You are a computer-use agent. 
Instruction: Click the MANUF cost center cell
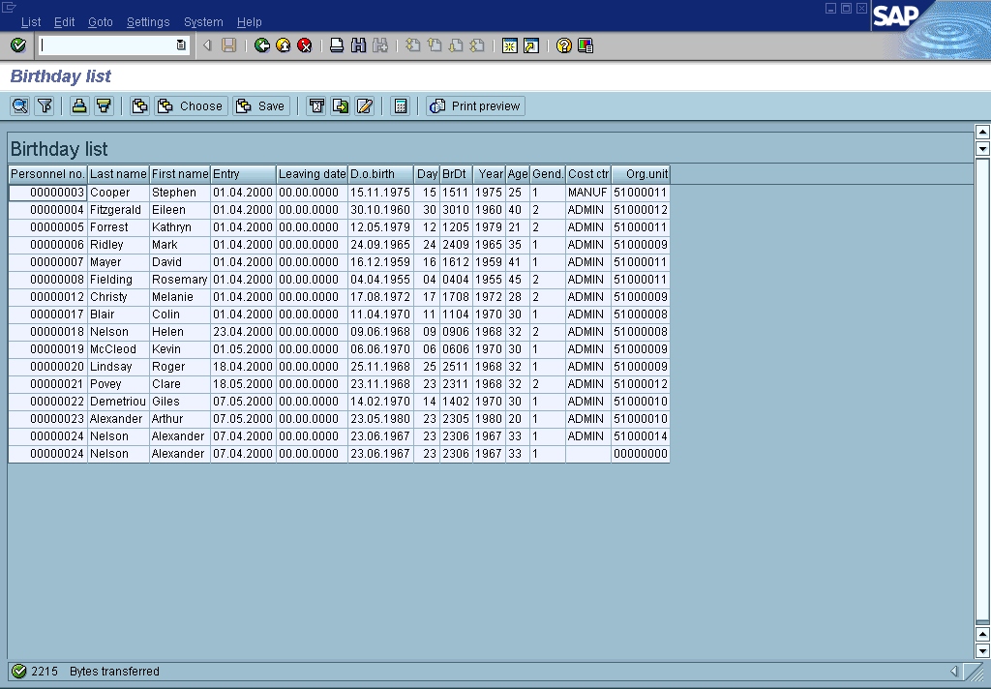click(588, 193)
